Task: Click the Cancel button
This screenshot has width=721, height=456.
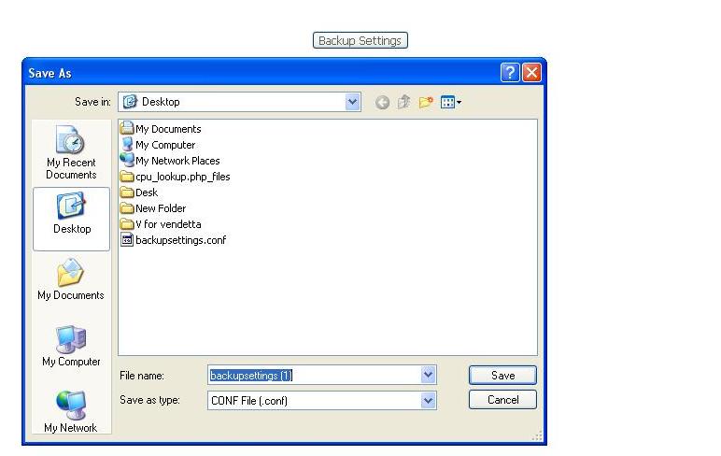Action: 502,399
